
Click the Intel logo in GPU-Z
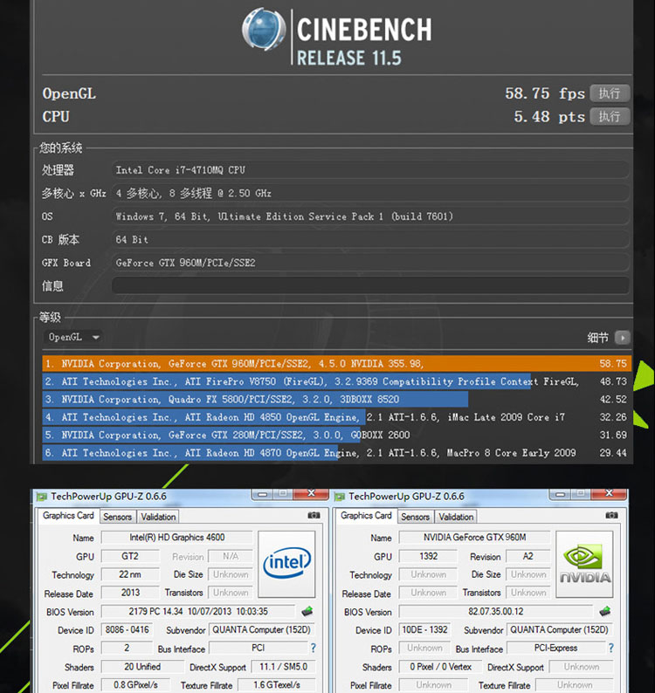click(x=286, y=564)
